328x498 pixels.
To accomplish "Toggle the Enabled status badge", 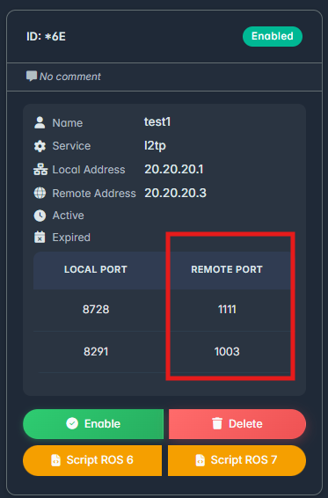I will 273,36.
